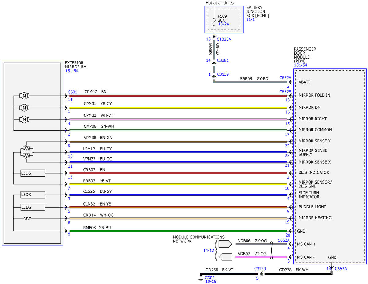Click the C601 connector label
Image resolution: width=368 pixels, height=284 pixels.
point(73,91)
